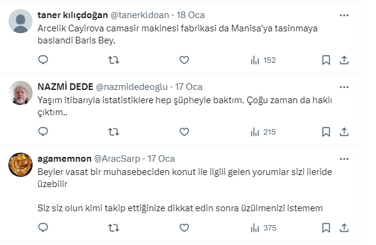The width and height of the screenshot is (376, 245).
Task: Click agamemnon's profile avatar
Action: click(x=21, y=164)
